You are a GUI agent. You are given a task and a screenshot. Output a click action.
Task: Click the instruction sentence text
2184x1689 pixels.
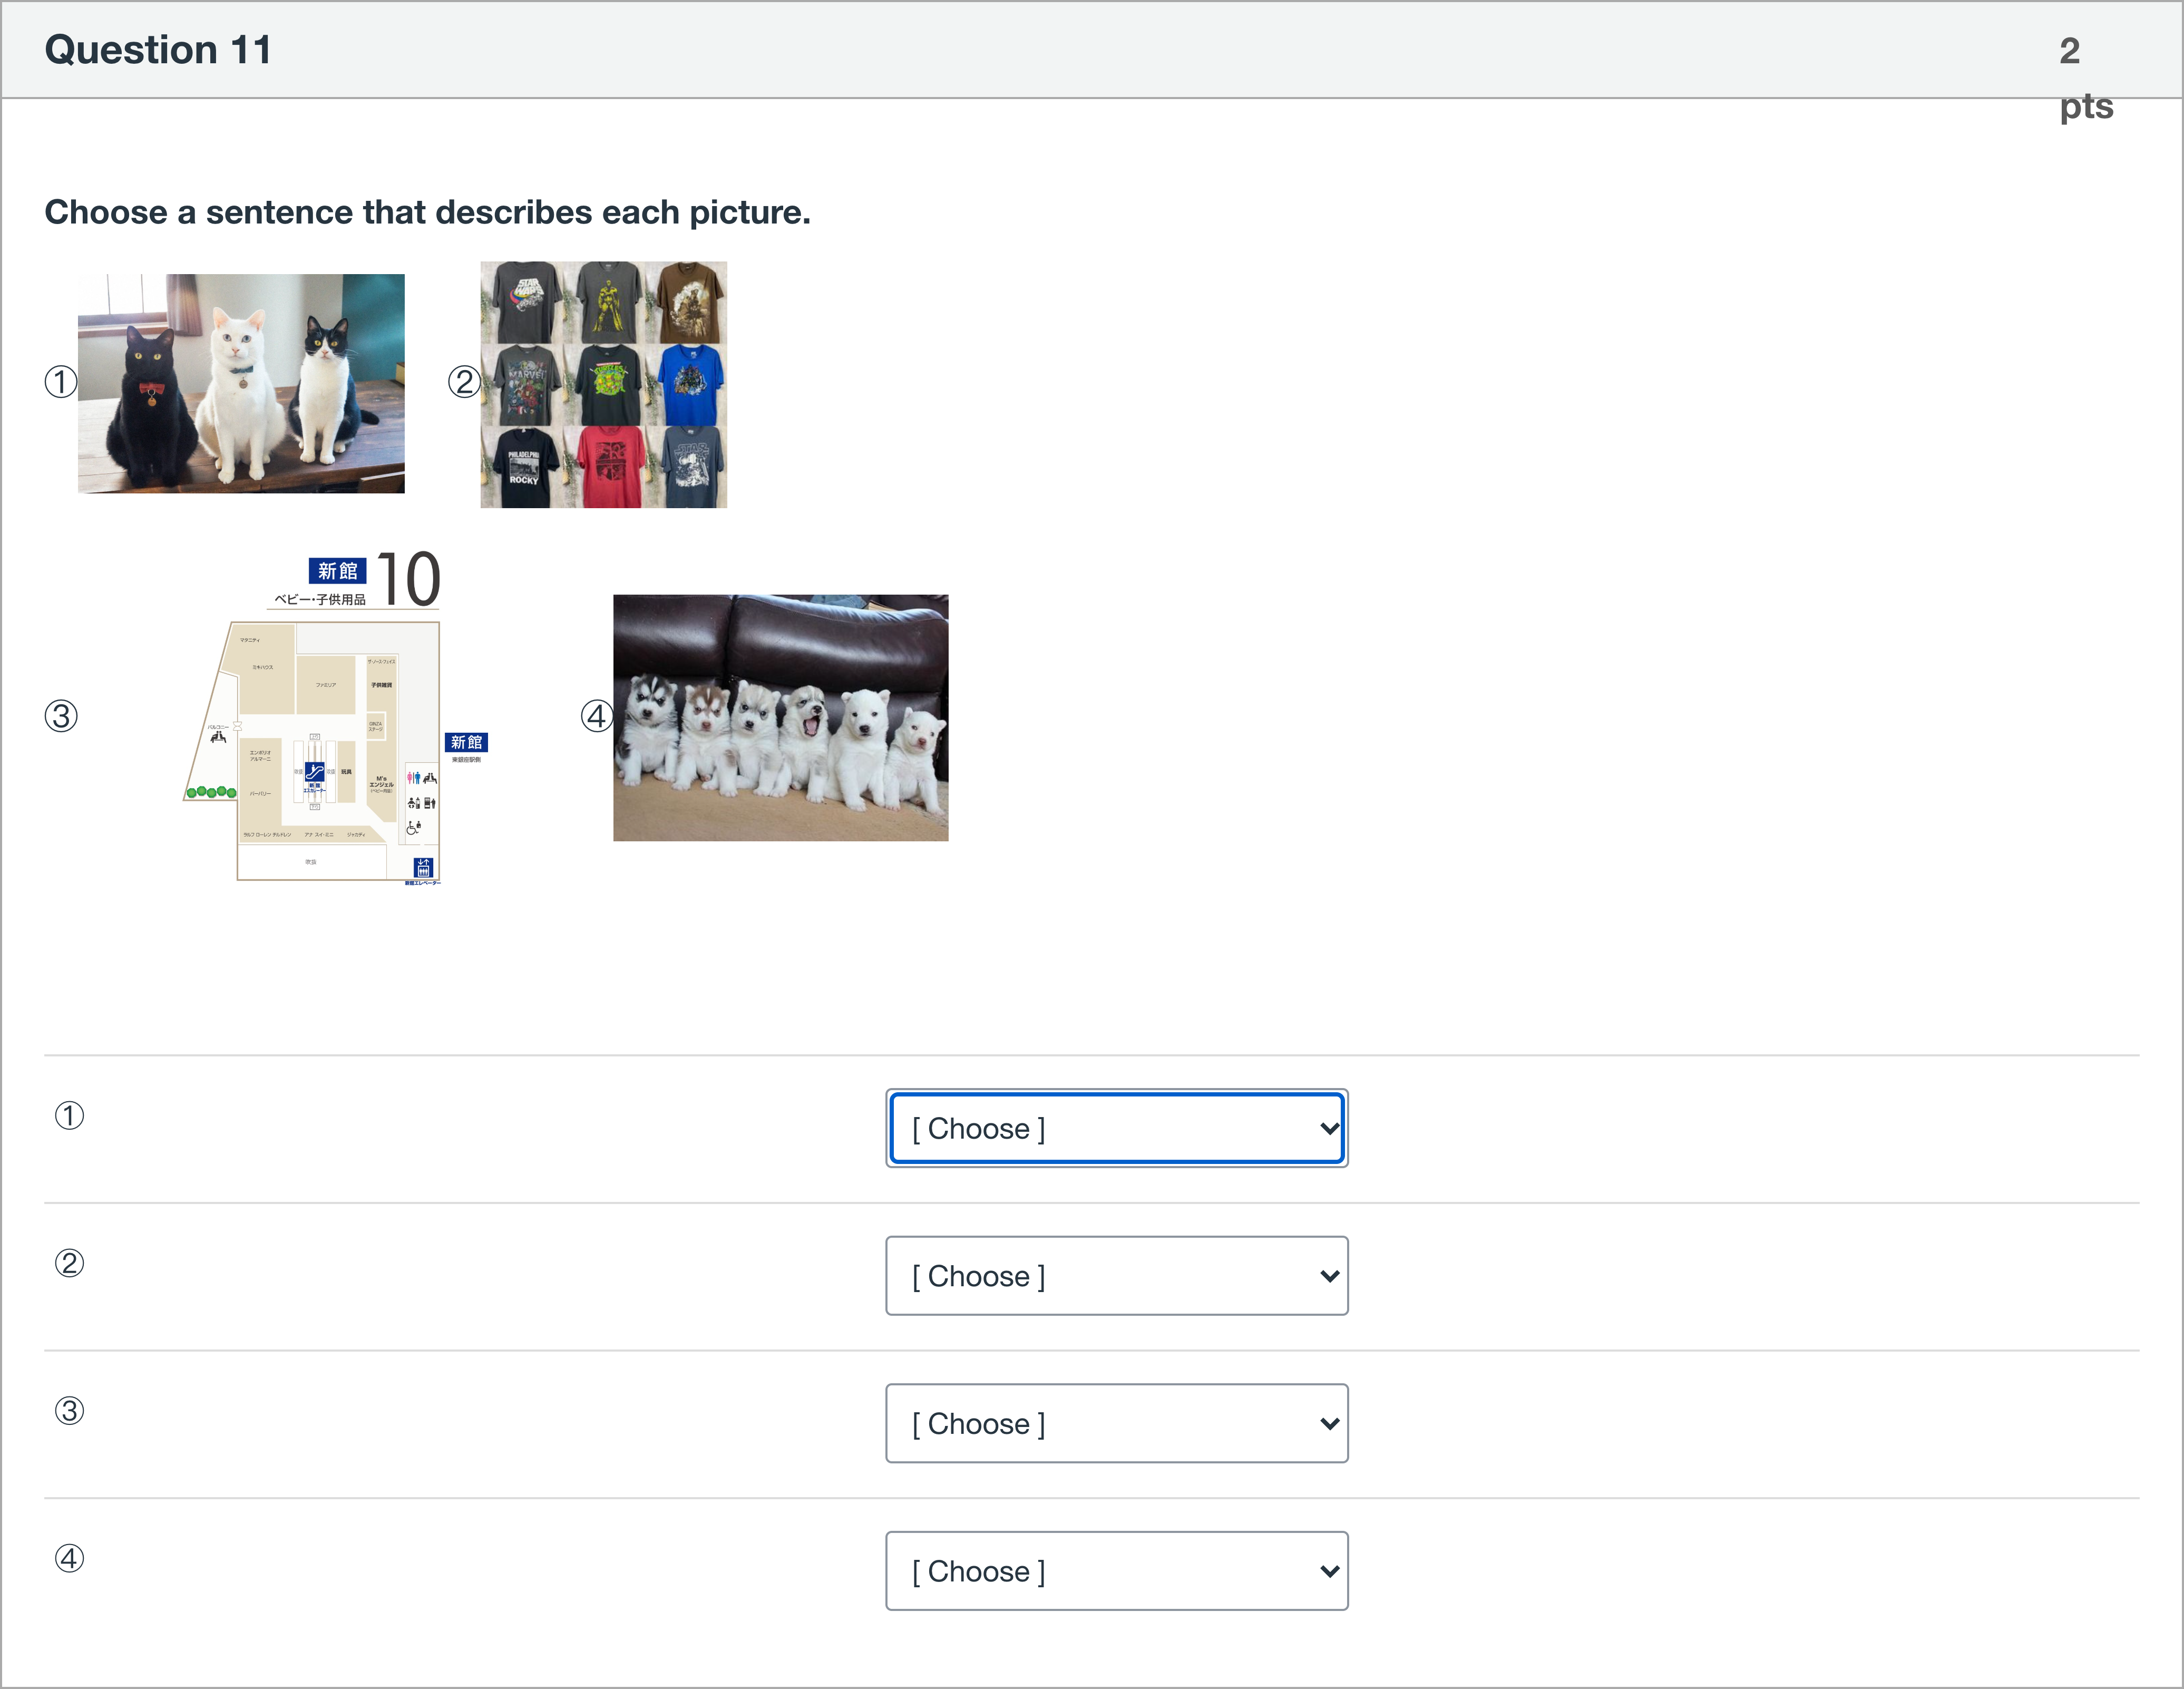[x=427, y=212]
